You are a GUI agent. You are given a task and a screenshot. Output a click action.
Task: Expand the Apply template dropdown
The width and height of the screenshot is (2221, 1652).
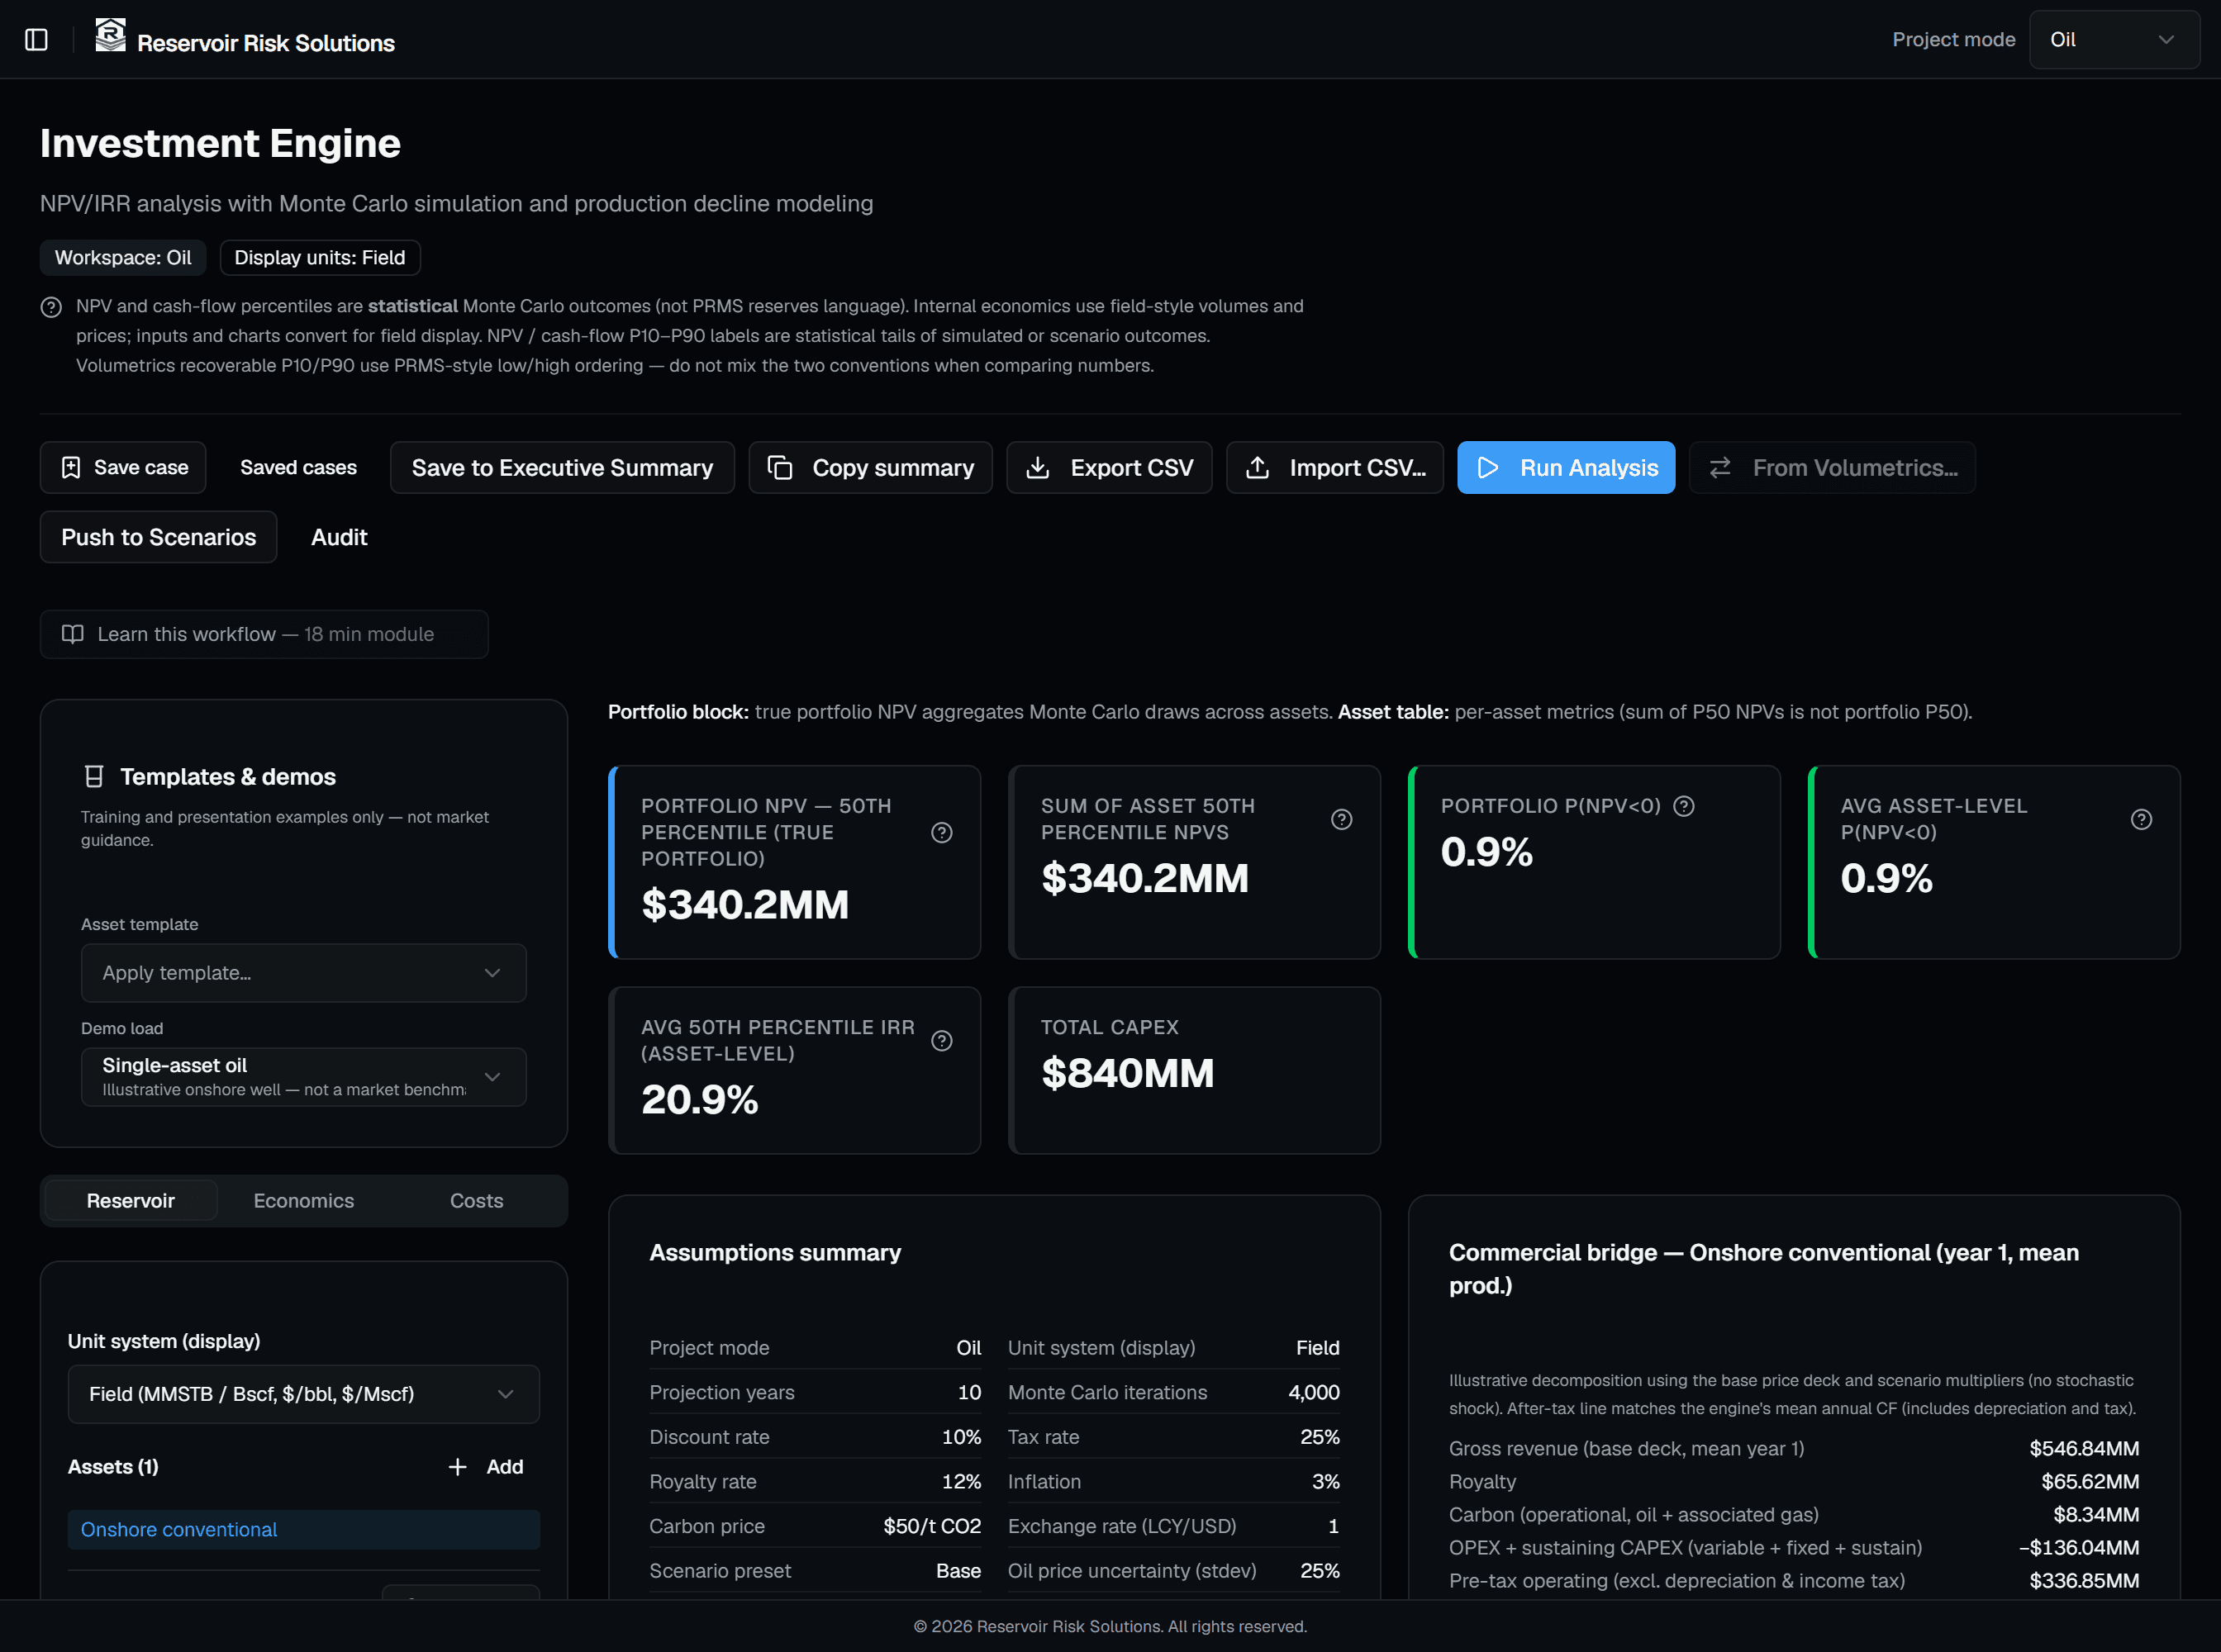coord(303,973)
